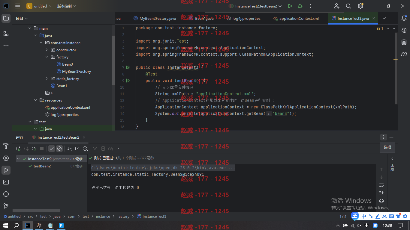This screenshot has width=410, height=230.
Task: Open the Terminal tool window
Action: [6, 182]
